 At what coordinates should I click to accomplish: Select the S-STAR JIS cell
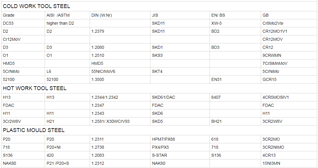click(159, 155)
